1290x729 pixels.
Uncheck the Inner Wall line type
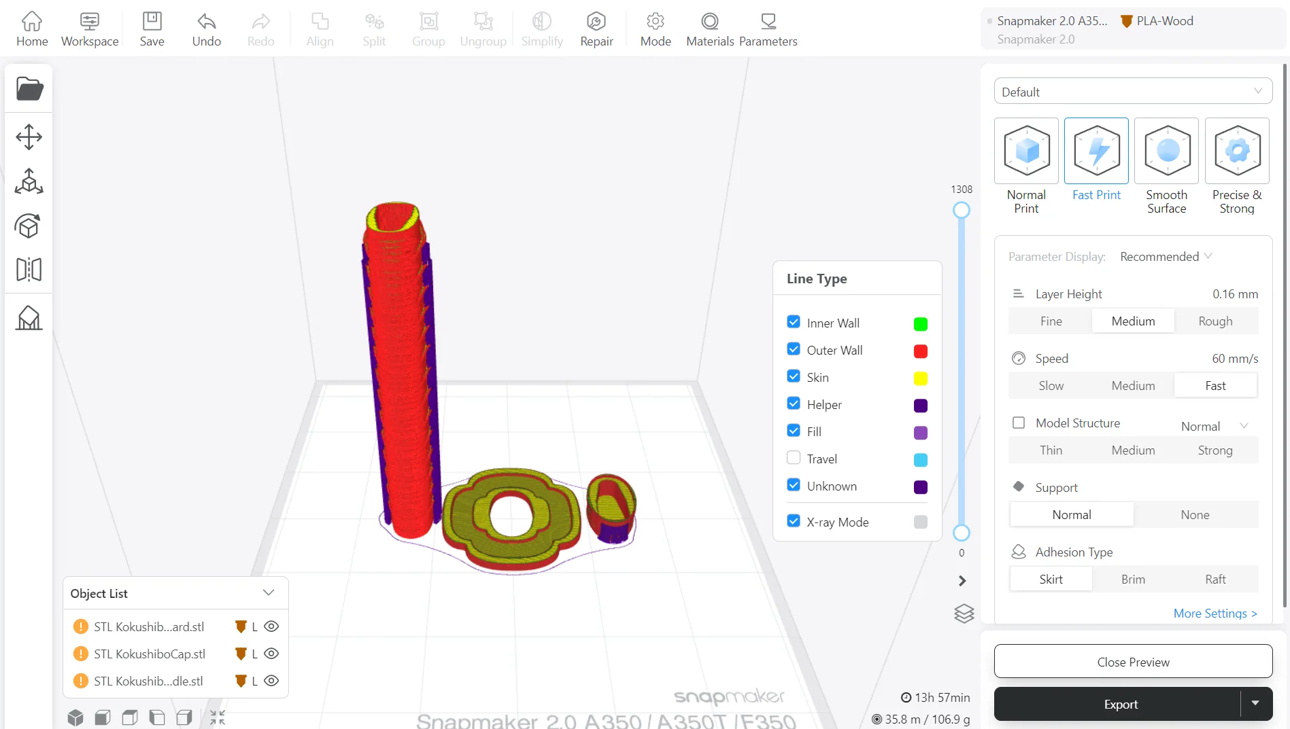[794, 322]
